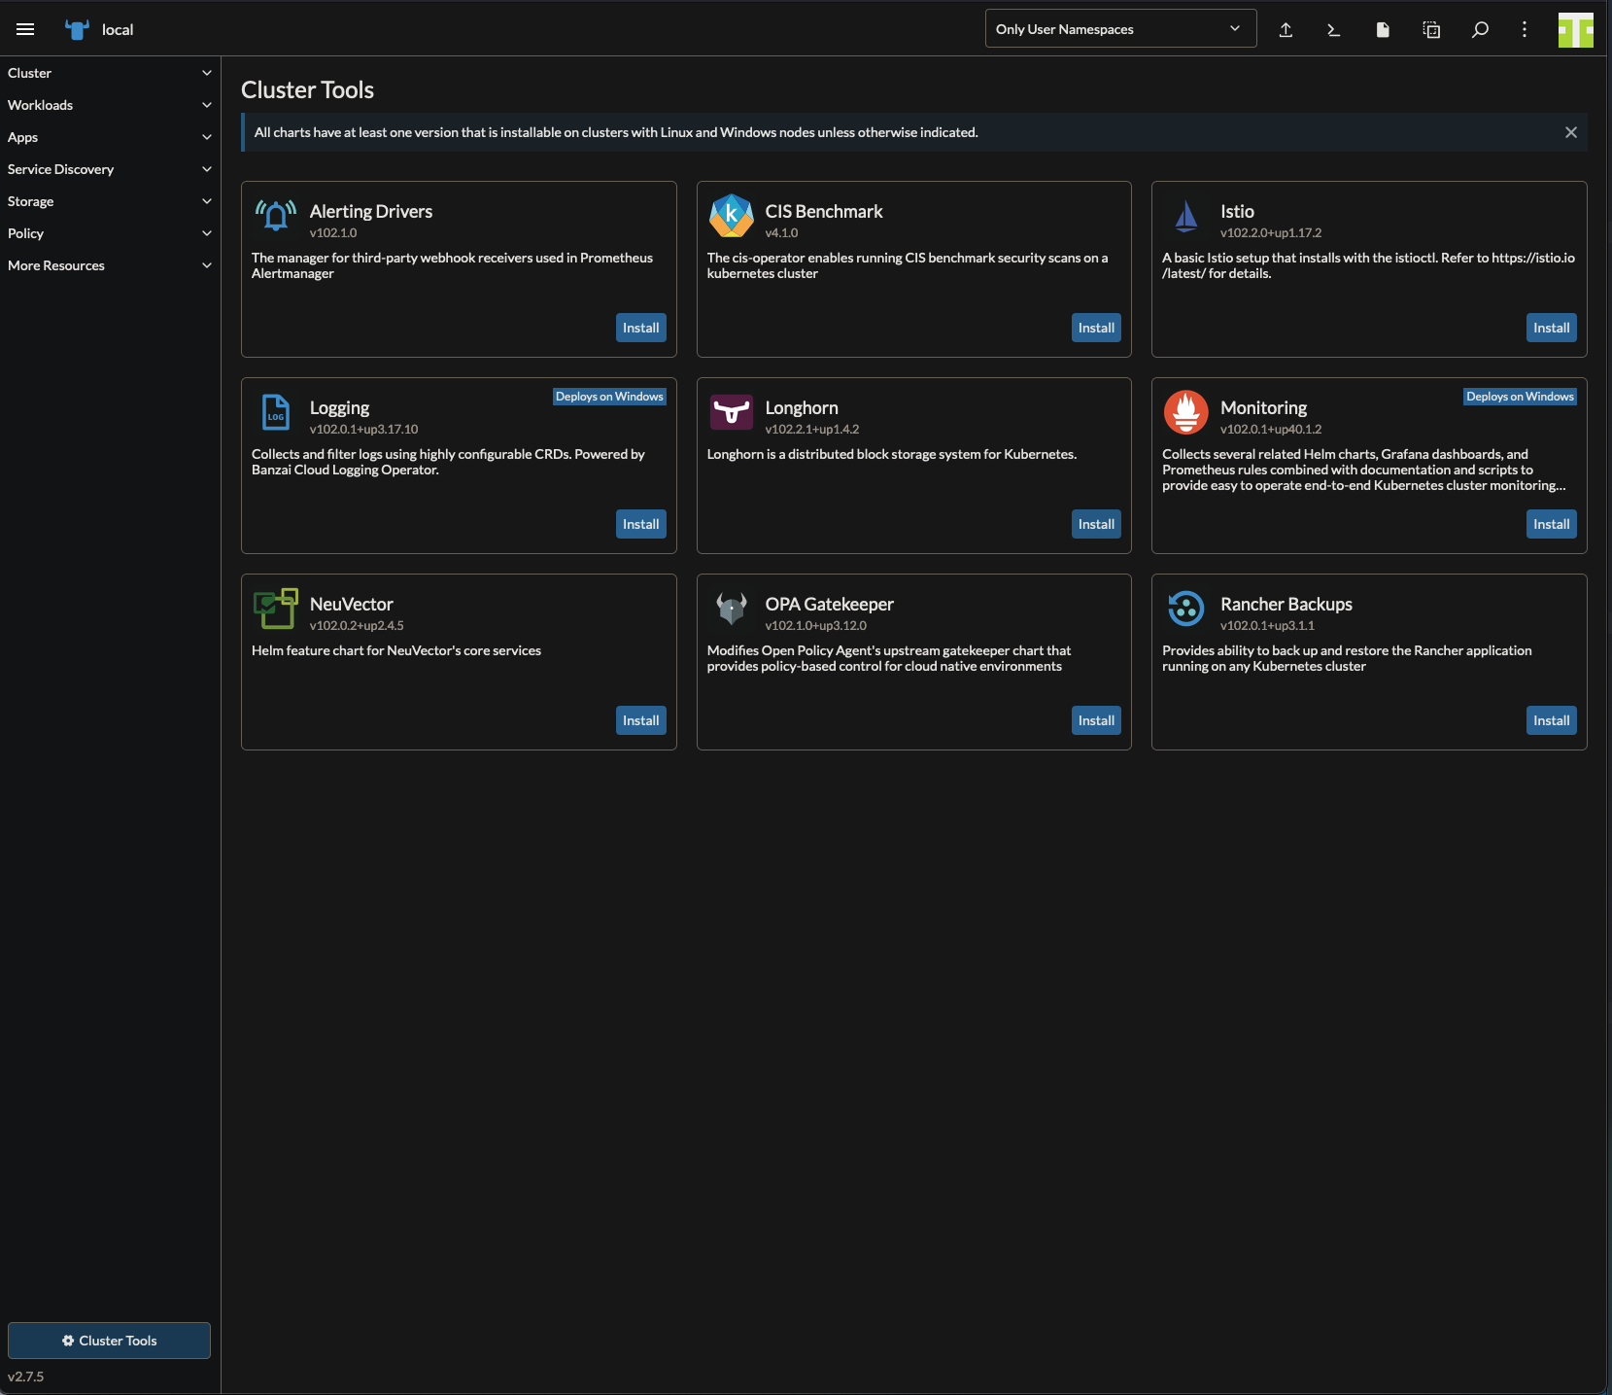Click the Monitoring chart's Prometheus icon

[x=1185, y=412]
